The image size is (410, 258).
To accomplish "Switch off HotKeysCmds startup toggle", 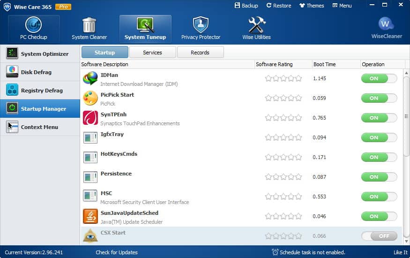I will click(x=379, y=157).
